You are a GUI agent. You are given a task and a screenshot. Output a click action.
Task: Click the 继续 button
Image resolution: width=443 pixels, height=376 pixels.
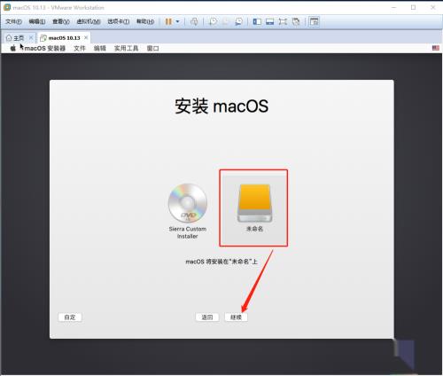click(x=236, y=317)
